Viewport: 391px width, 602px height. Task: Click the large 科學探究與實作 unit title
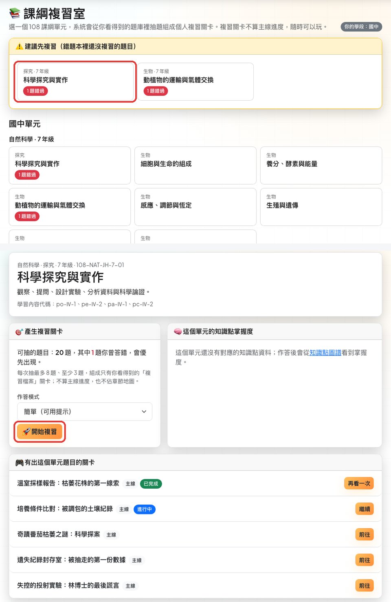click(60, 278)
